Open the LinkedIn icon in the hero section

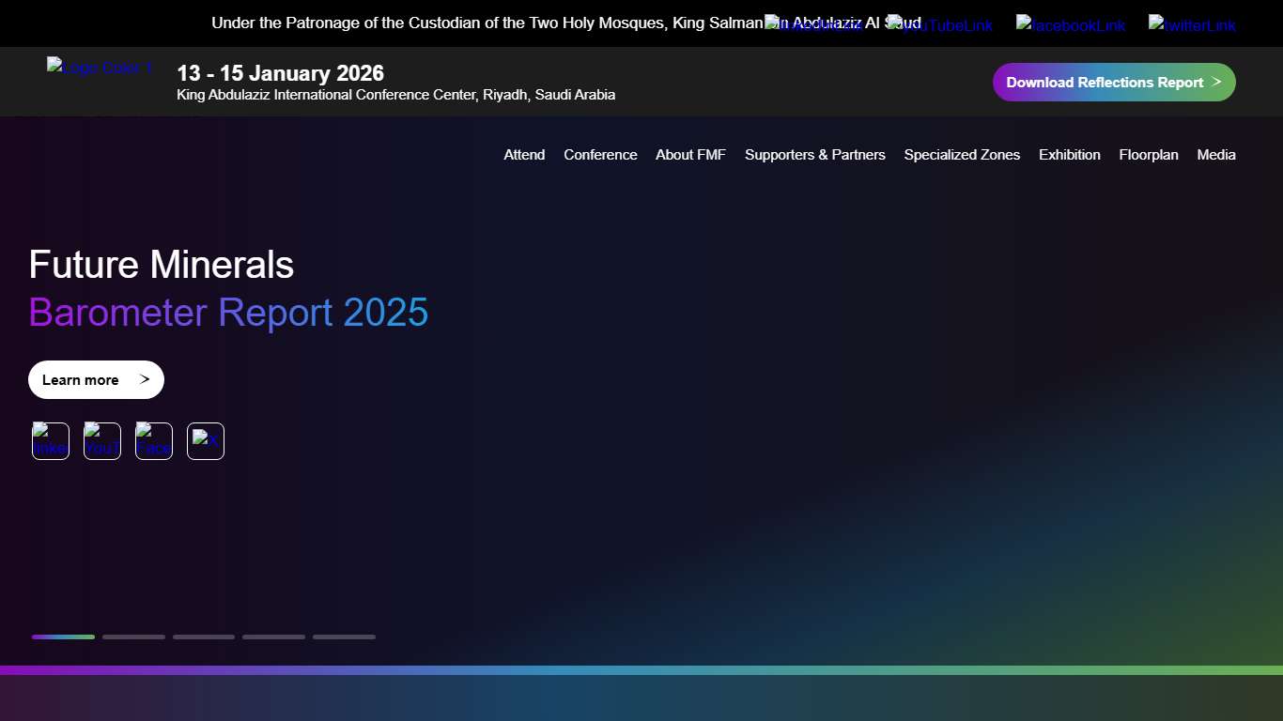pos(50,441)
